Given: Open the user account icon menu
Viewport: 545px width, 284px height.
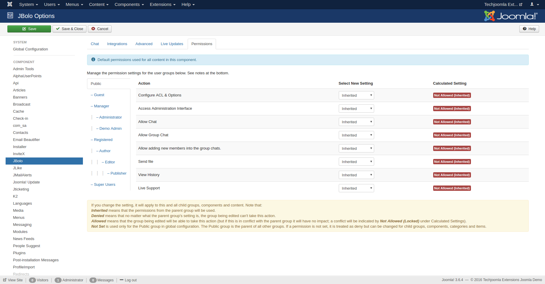Looking at the screenshot, I should 534,4.
